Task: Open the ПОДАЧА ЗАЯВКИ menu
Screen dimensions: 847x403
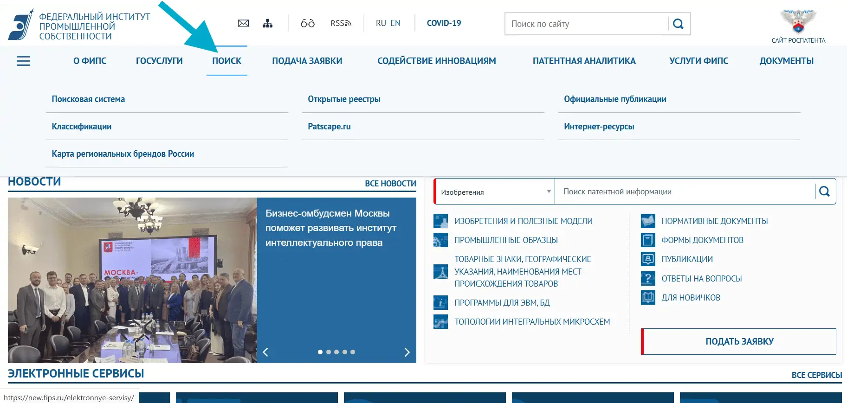Action: (307, 61)
